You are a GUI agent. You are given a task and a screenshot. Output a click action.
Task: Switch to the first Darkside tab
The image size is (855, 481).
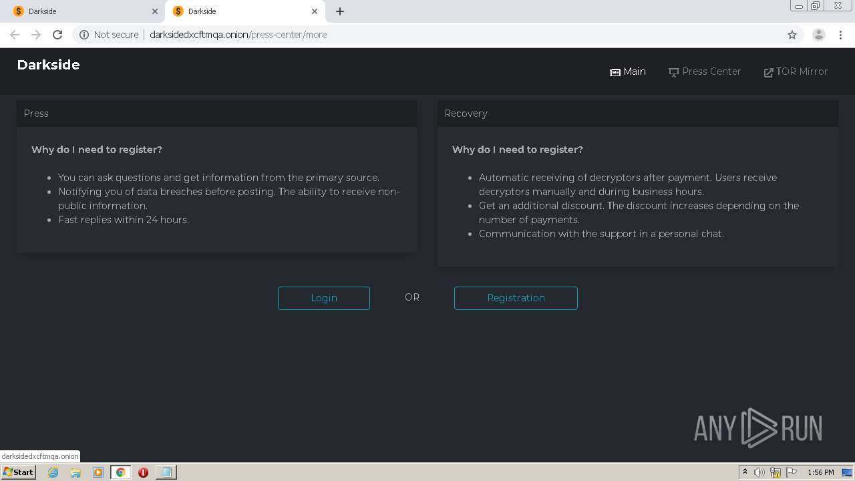pos(85,11)
